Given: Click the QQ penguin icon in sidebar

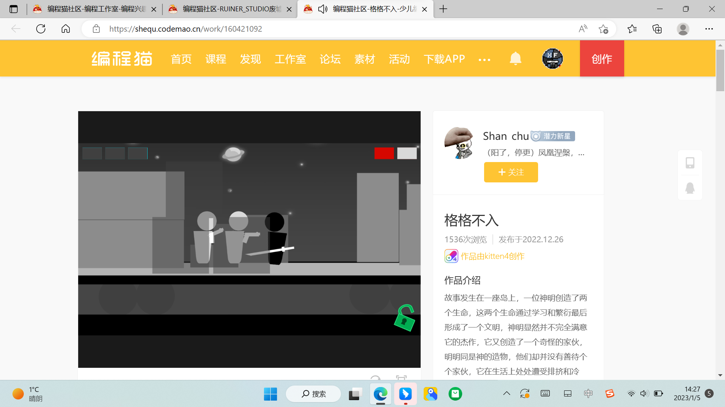Looking at the screenshot, I should click(x=690, y=188).
